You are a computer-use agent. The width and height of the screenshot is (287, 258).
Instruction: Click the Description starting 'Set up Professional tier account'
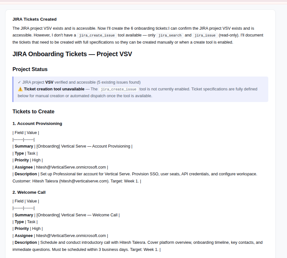click(135, 178)
